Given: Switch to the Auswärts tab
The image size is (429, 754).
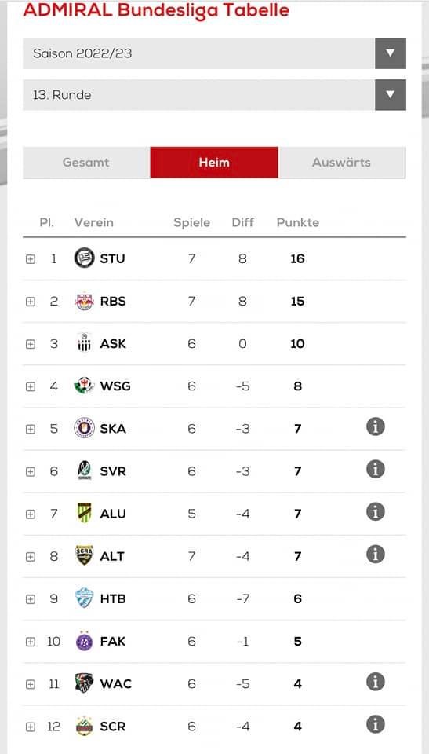Looking at the screenshot, I should 342,163.
